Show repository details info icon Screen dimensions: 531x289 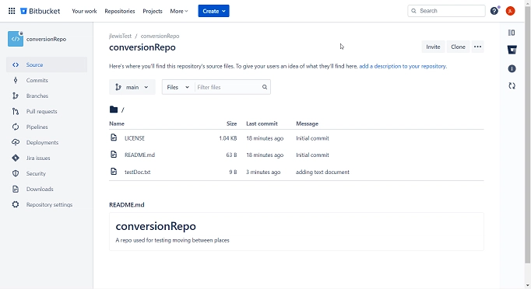512,68
